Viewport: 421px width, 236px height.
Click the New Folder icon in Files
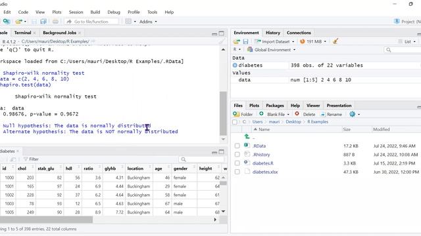click(236, 114)
